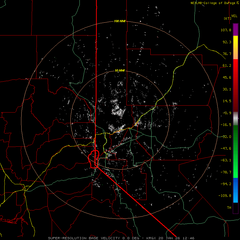Click the 107.8 velocity scale value
Viewport: 240px width, 240px height.
click(226, 30)
